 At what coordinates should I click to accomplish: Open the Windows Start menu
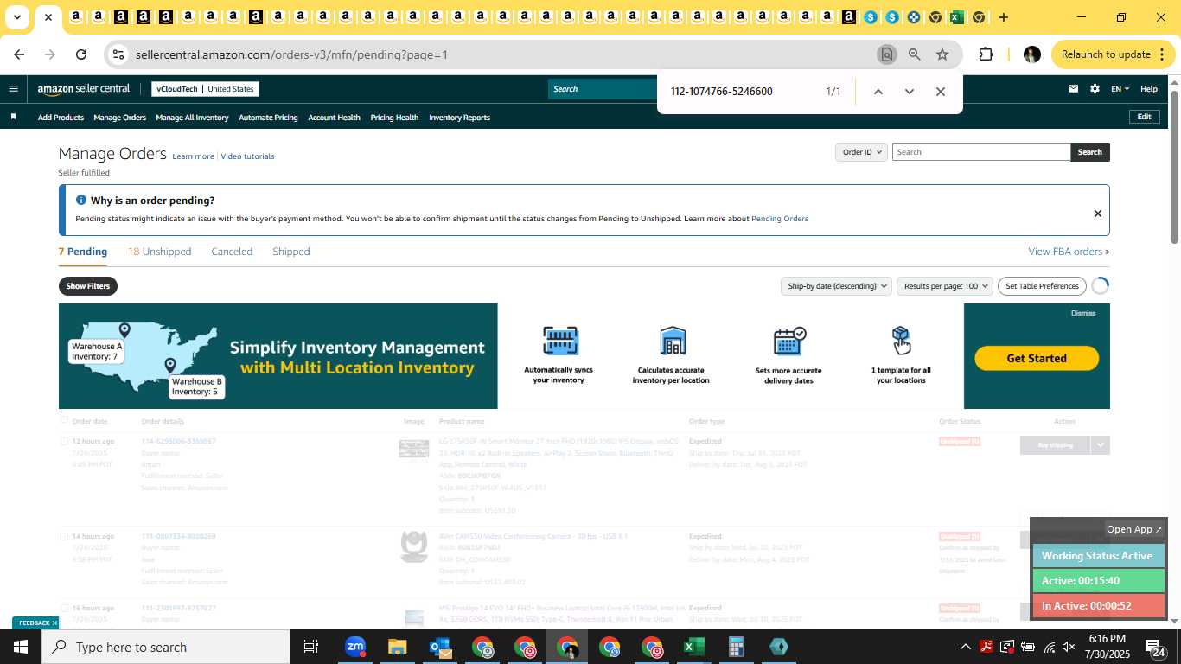tap(21, 647)
